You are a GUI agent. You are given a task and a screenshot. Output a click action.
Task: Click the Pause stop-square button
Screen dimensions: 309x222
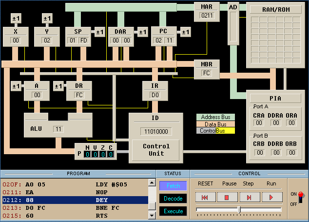click(227, 198)
